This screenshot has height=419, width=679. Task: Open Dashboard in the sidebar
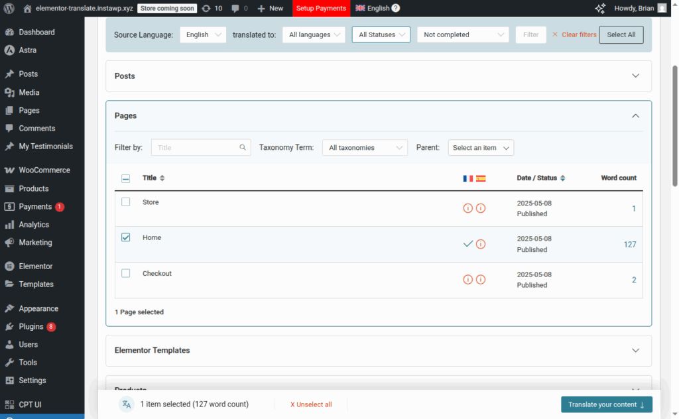click(x=37, y=32)
